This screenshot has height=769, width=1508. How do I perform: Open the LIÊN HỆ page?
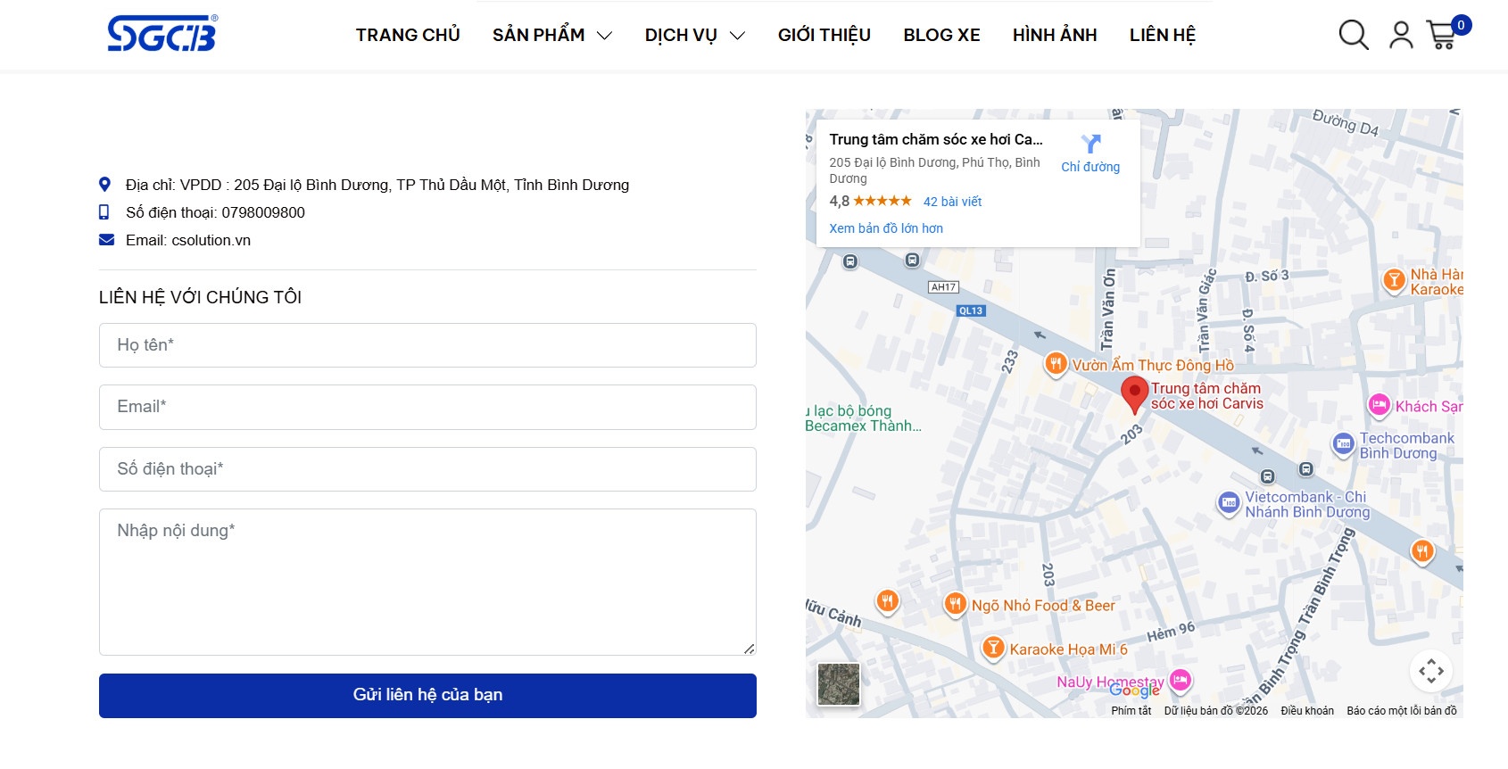(x=1163, y=35)
